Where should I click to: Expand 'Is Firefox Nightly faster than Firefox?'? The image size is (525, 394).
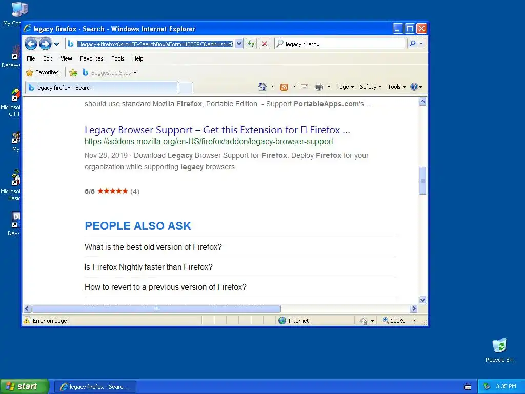pos(148,267)
